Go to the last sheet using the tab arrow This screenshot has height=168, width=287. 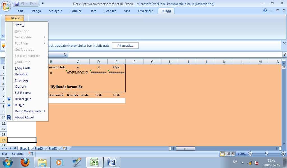pos(15,148)
